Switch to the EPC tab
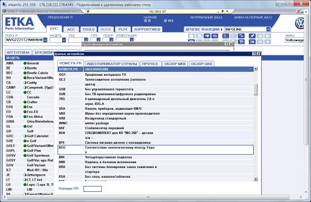Screen dimensions: 311x202 (54, 29)
